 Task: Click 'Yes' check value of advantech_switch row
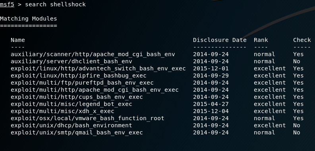point(298,68)
